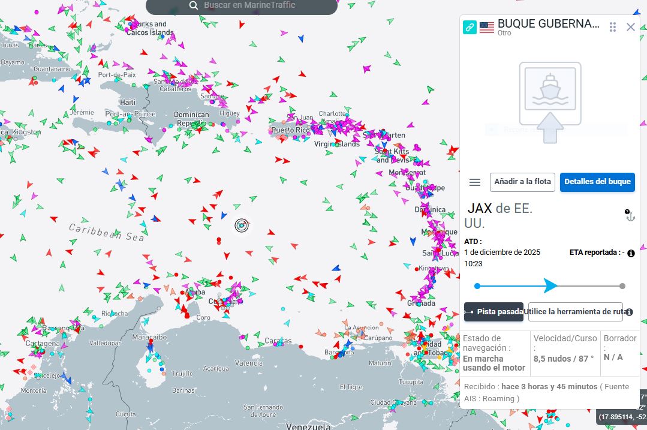Click the United States flag icon

487,28
